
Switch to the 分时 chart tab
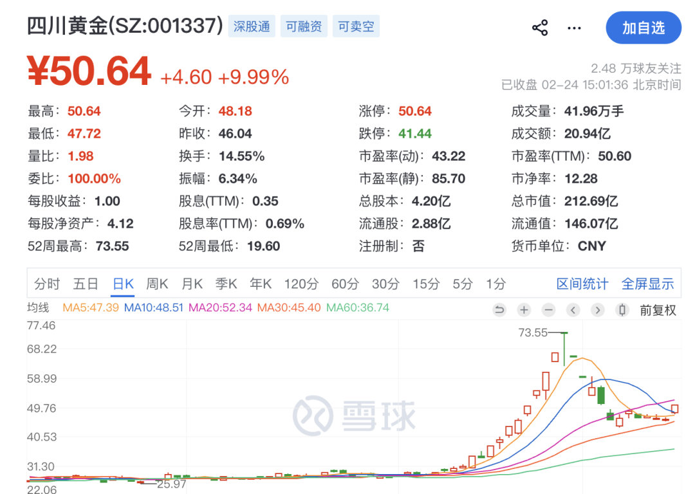tap(46, 284)
